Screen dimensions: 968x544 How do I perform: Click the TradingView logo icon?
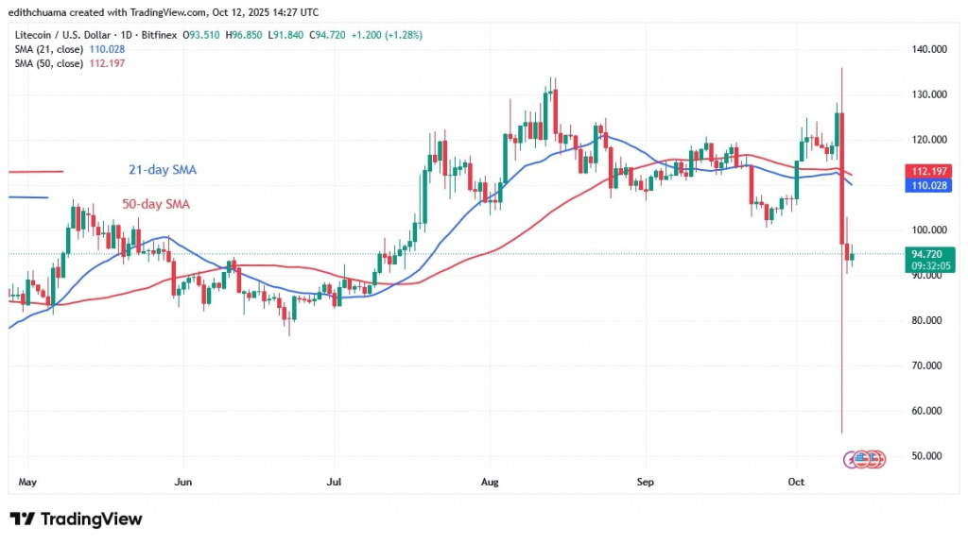point(22,518)
